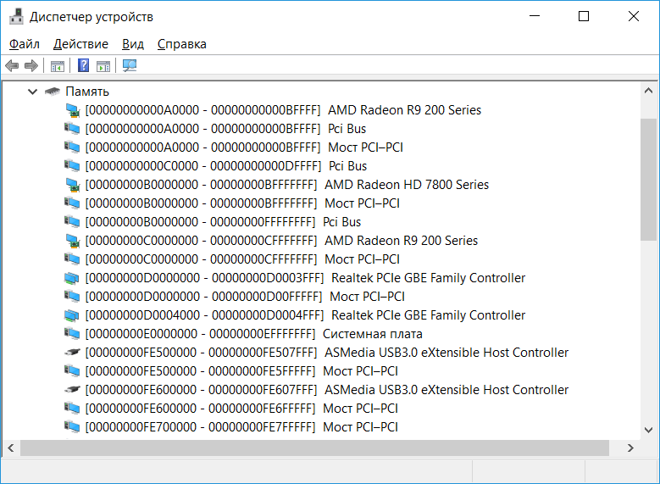Click the show/hide console tree icon
Screen dimensions: 660x484
point(58,66)
